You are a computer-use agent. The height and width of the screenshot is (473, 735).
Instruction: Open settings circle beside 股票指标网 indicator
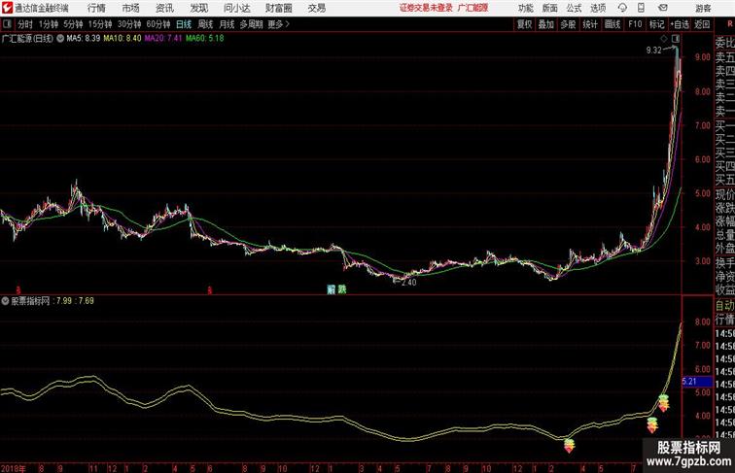click(x=5, y=301)
